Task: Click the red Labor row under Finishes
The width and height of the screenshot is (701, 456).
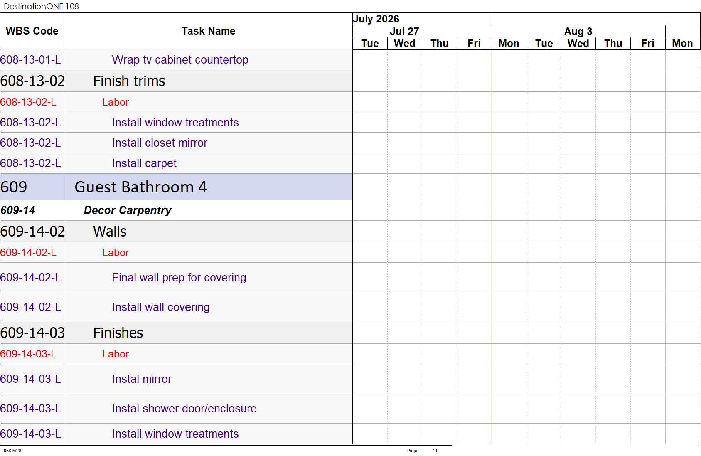Action: [116, 354]
